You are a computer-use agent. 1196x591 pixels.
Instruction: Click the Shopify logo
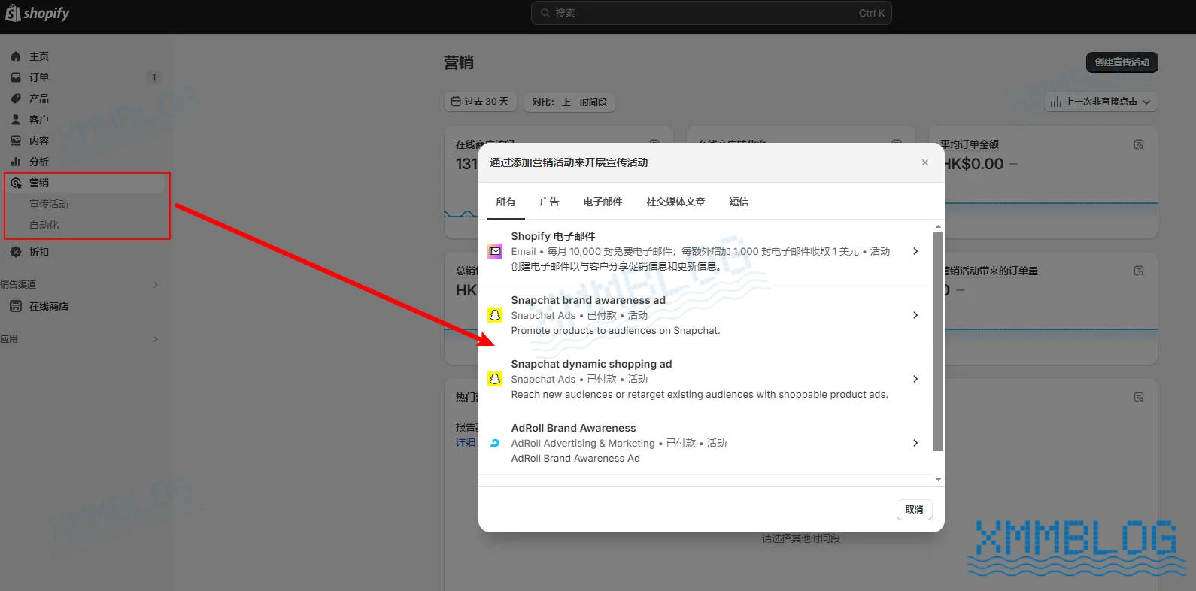(38, 14)
